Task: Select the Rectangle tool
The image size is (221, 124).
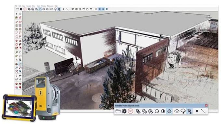Action: 17,26
